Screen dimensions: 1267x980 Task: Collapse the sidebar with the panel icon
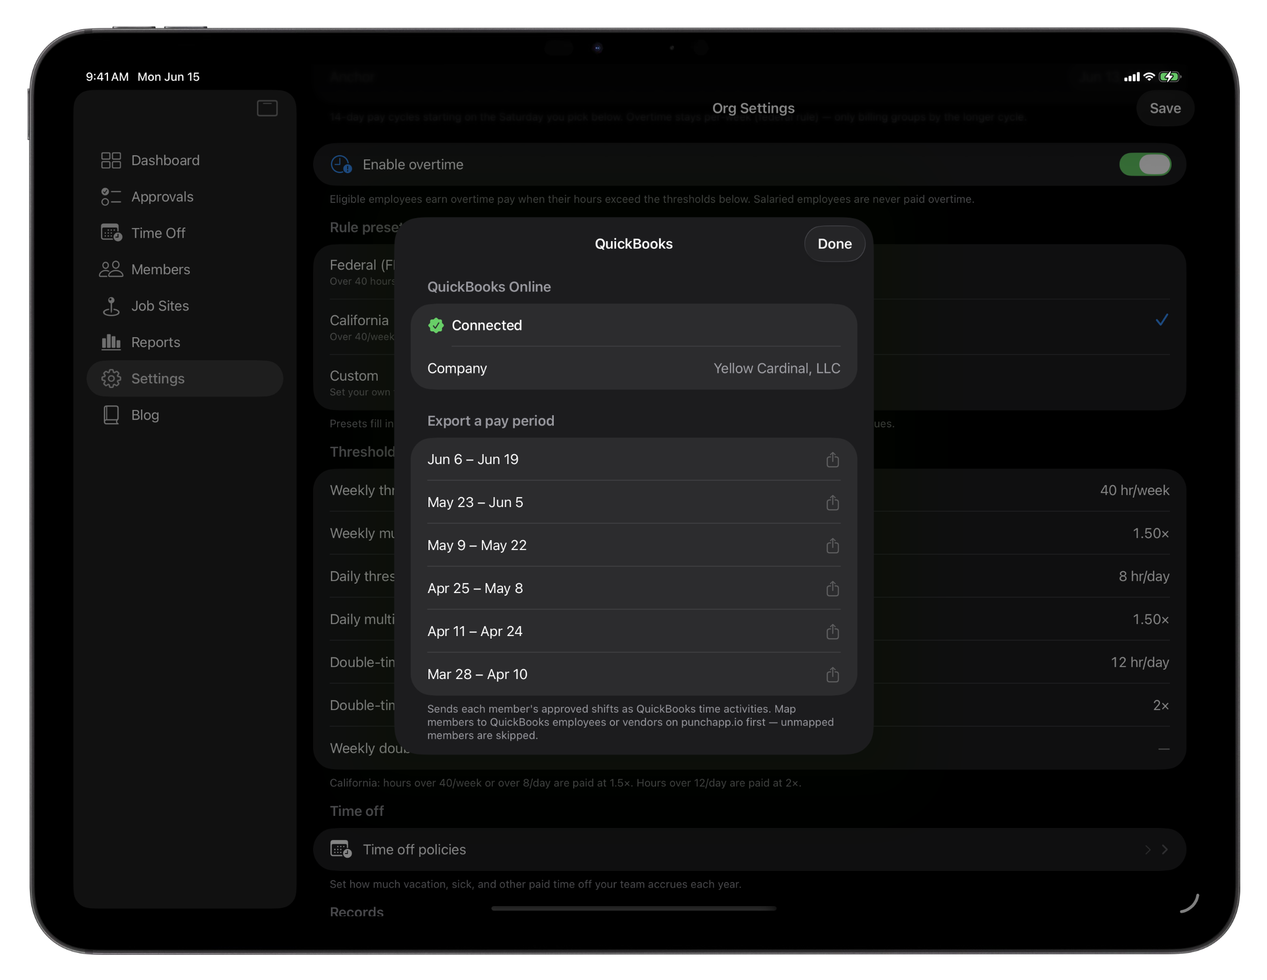(267, 109)
